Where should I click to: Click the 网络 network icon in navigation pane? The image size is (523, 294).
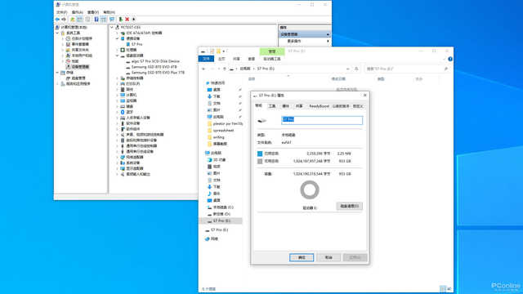pos(207,238)
